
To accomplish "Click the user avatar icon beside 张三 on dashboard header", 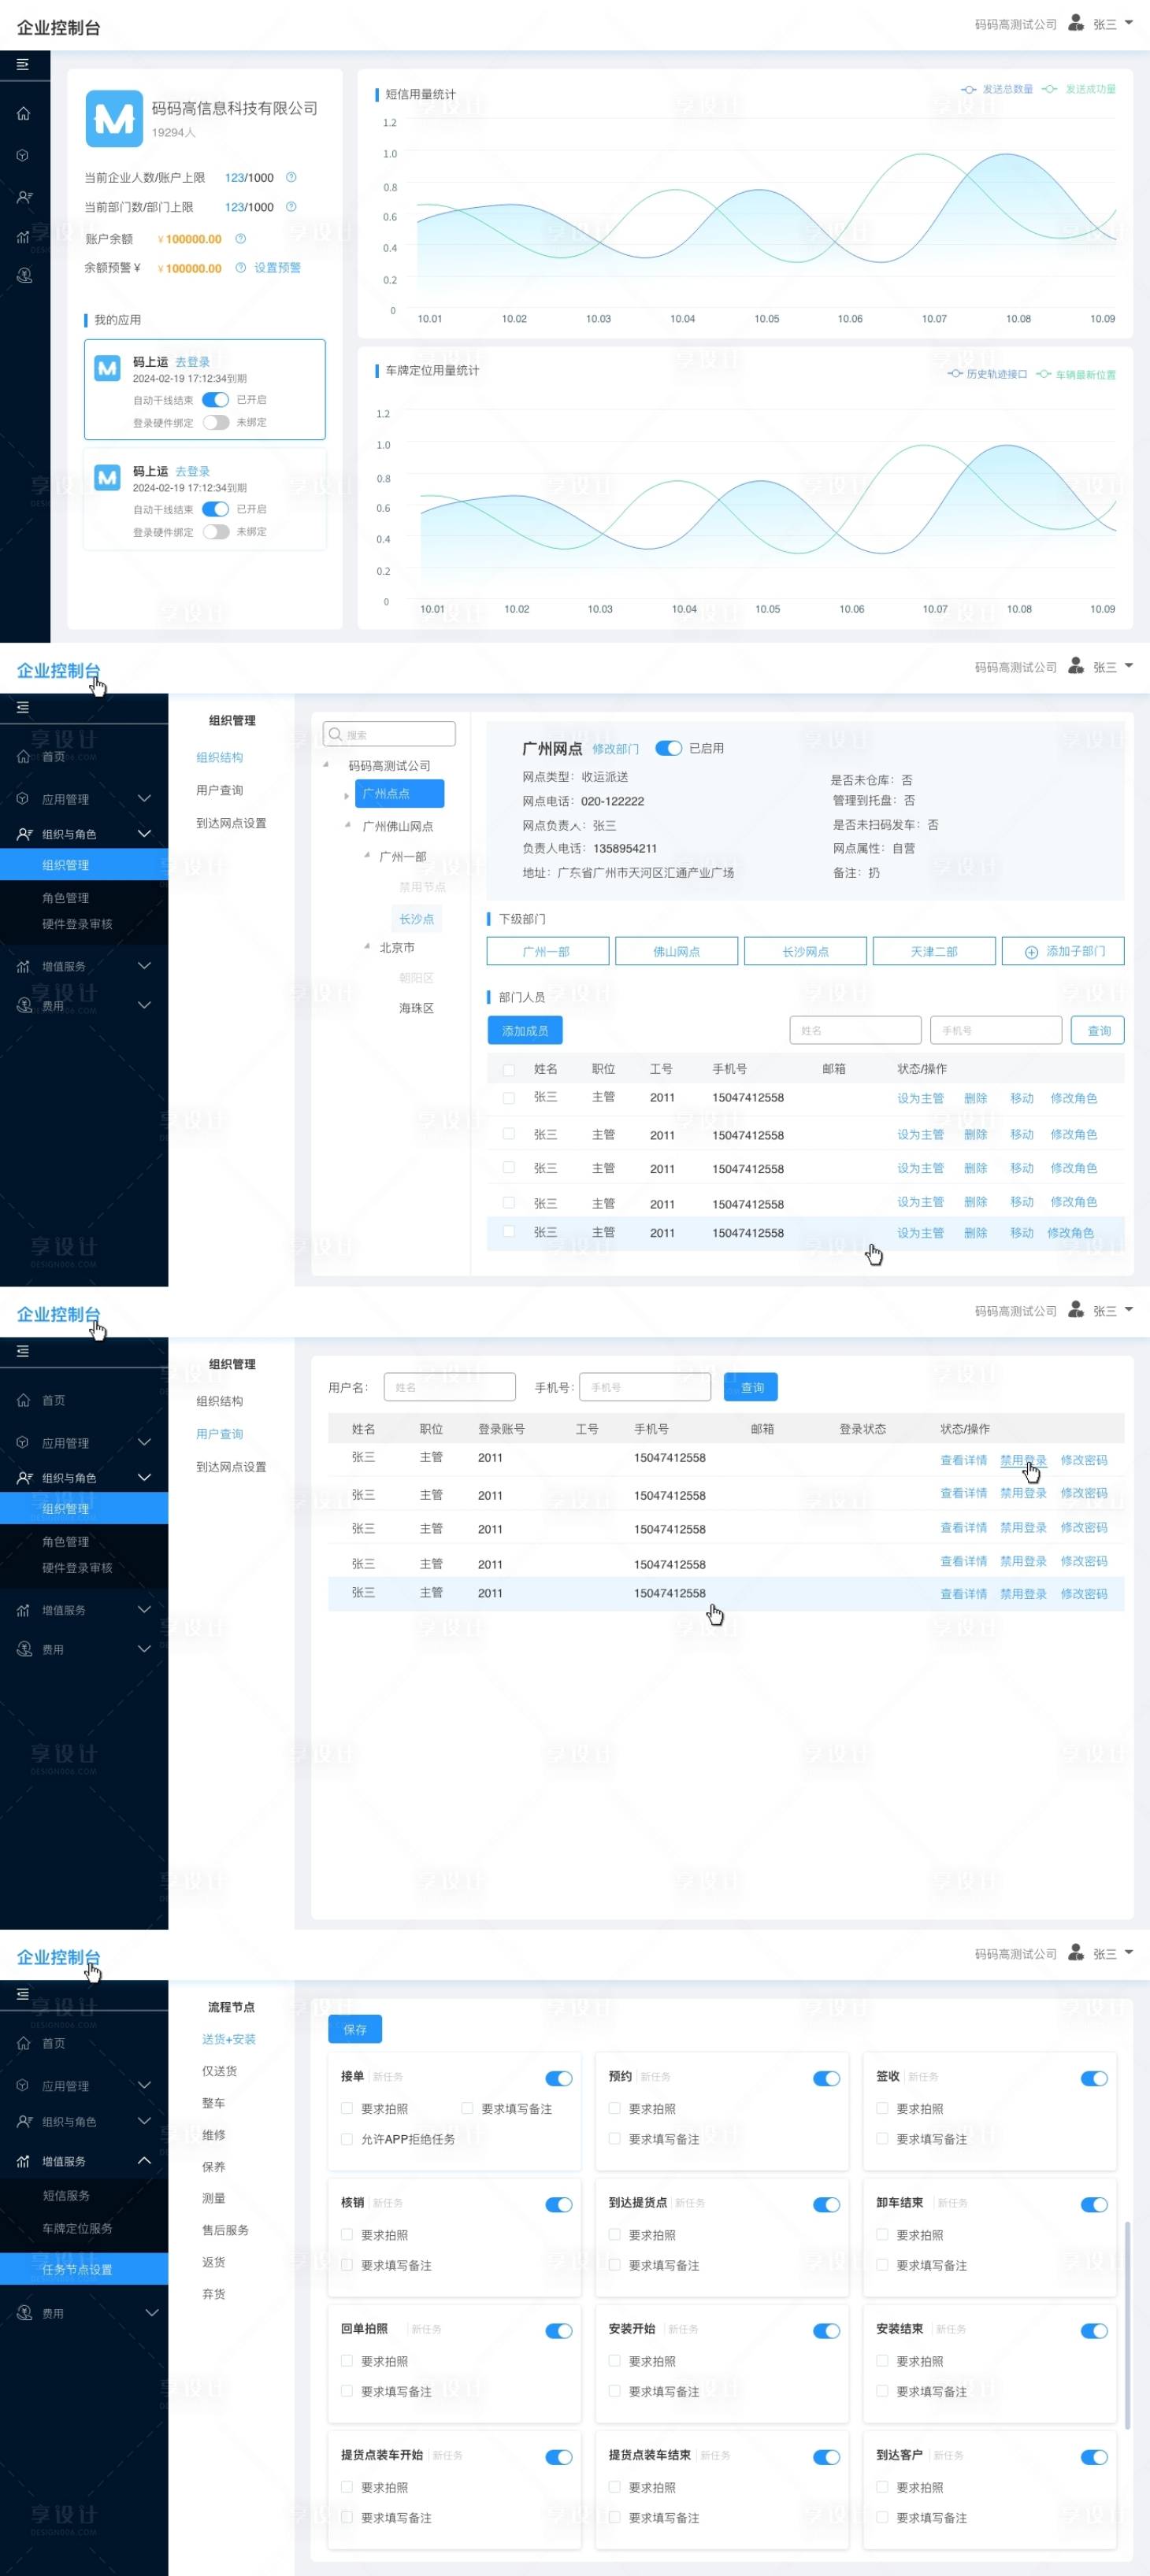I will click(1076, 23).
